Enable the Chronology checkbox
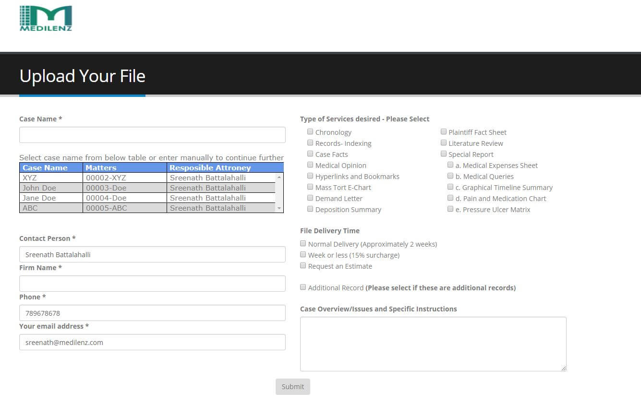 pos(310,132)
